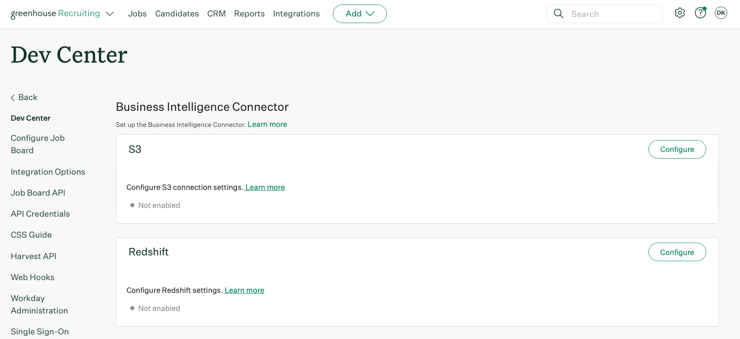Click the Business Intelligence Connector heading
The width and height of the screenshot is (740, 339).
(202, 107)
